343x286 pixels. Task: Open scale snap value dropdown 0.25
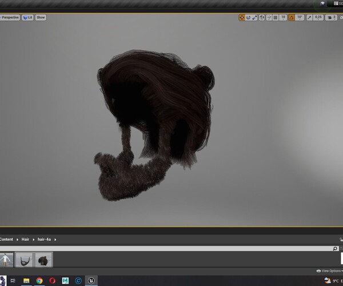[318, 18]
